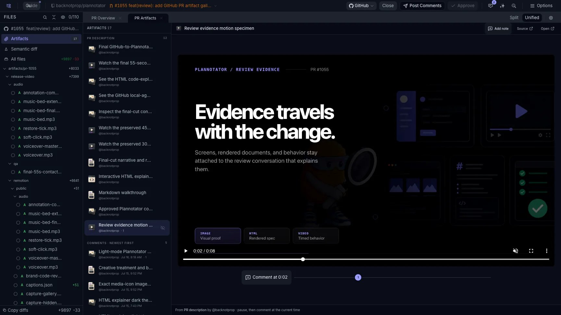Viewport: 561px width, 315px height.
Task: Open the Source link
Action: pyautogui.click(x=525, y=29)
